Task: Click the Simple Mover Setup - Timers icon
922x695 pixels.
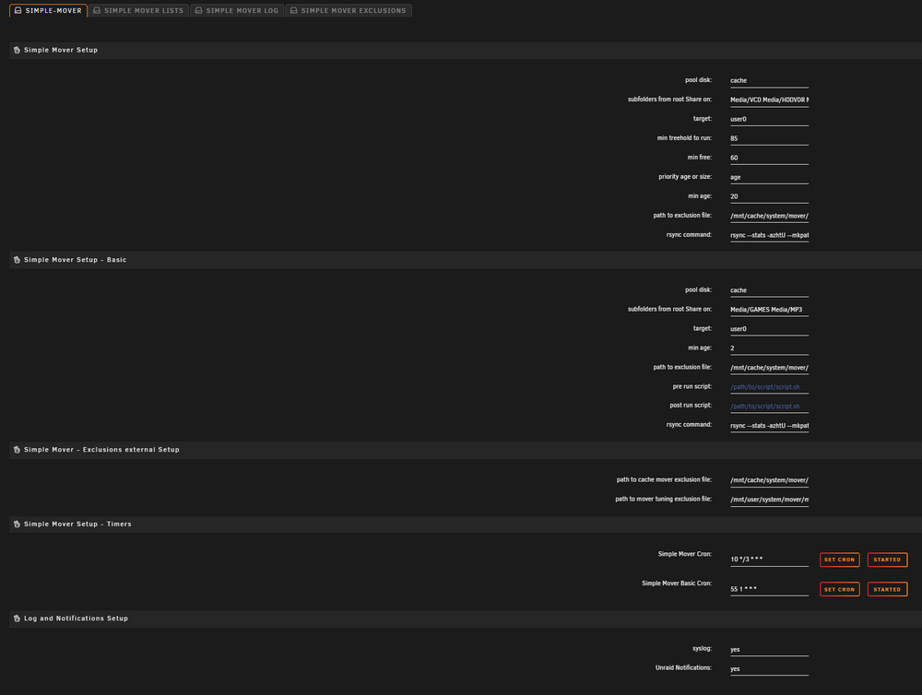Action: (17, 524)
